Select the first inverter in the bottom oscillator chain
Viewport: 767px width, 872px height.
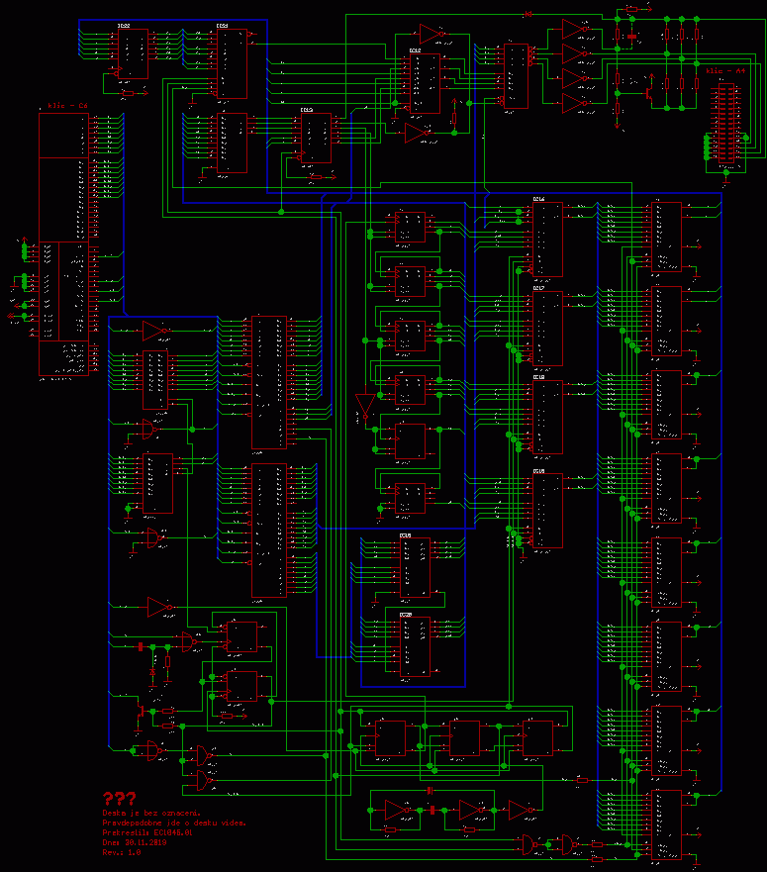[397, 811]
